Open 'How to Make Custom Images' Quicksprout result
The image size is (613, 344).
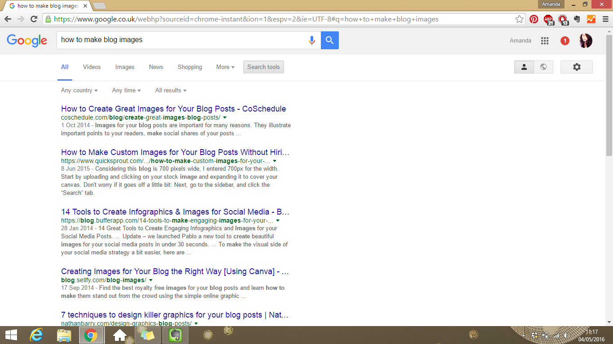(175, 152)
